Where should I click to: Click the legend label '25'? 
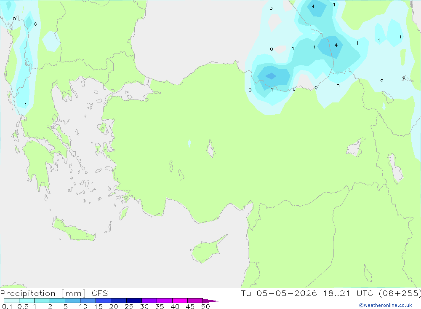(129, 306)
